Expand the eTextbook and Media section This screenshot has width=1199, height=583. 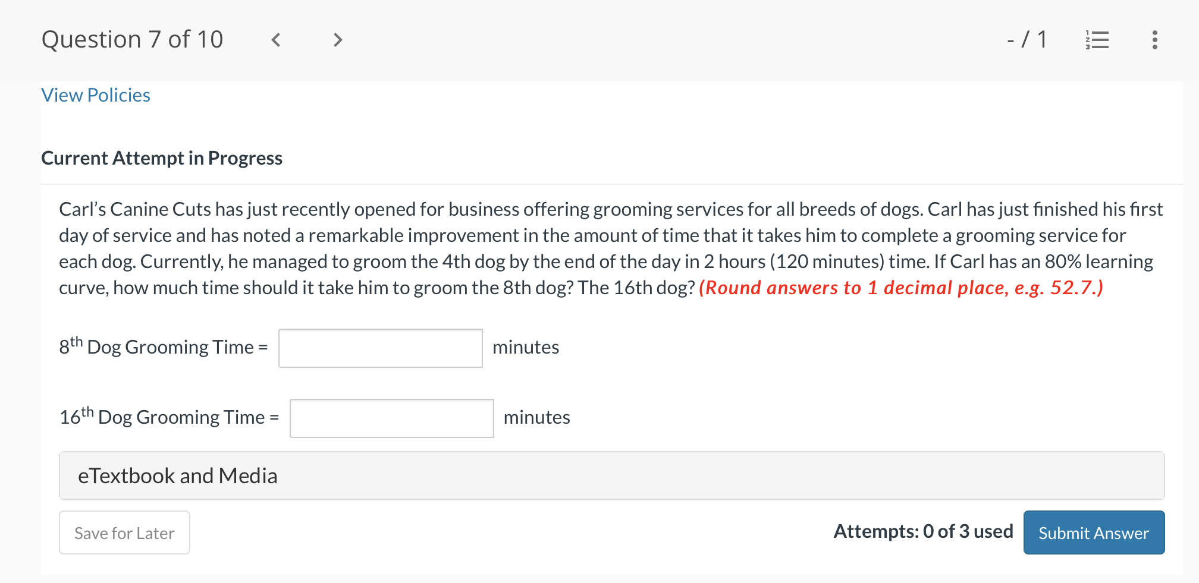coord(611,475)
